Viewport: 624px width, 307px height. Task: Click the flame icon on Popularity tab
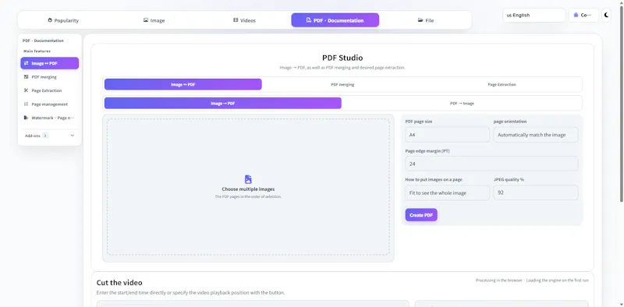[x=50, y=20]
